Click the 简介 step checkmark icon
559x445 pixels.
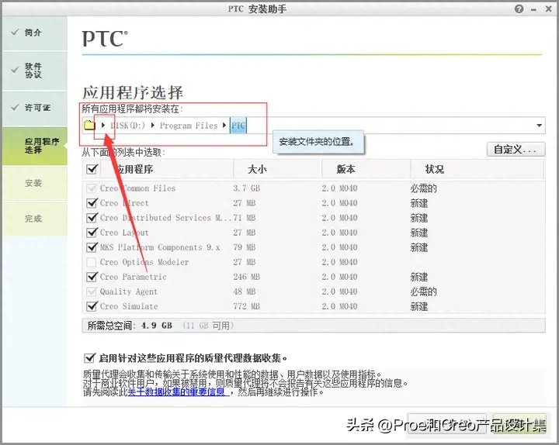pyautogui.click(x=15, y=33)
